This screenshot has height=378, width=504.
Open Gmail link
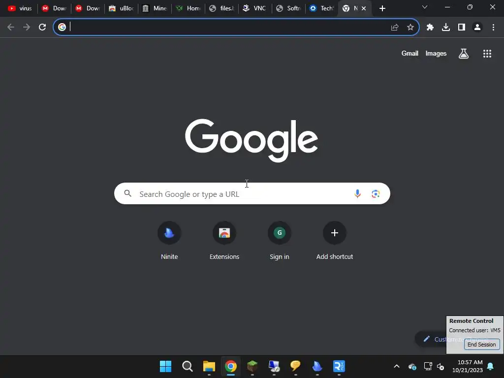[x=410, y=53]
